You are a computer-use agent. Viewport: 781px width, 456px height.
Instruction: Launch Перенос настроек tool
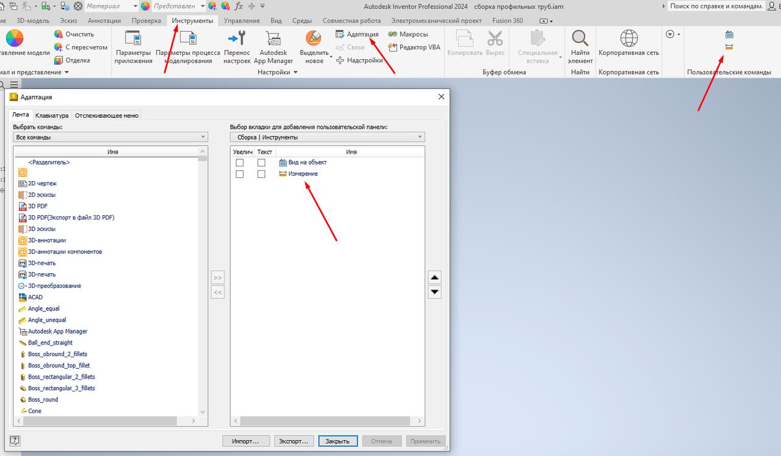pos(237,46)
